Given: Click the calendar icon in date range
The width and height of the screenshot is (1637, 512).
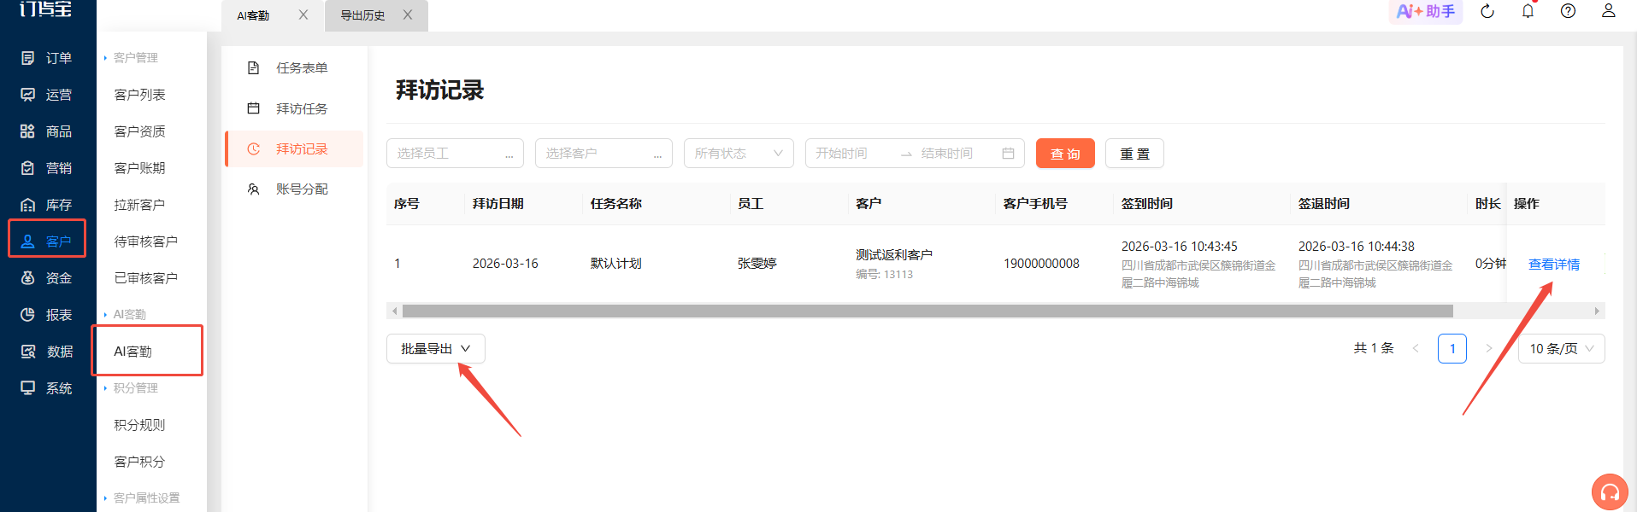Looking at the screenshot, I should (x=1008, y=154).
